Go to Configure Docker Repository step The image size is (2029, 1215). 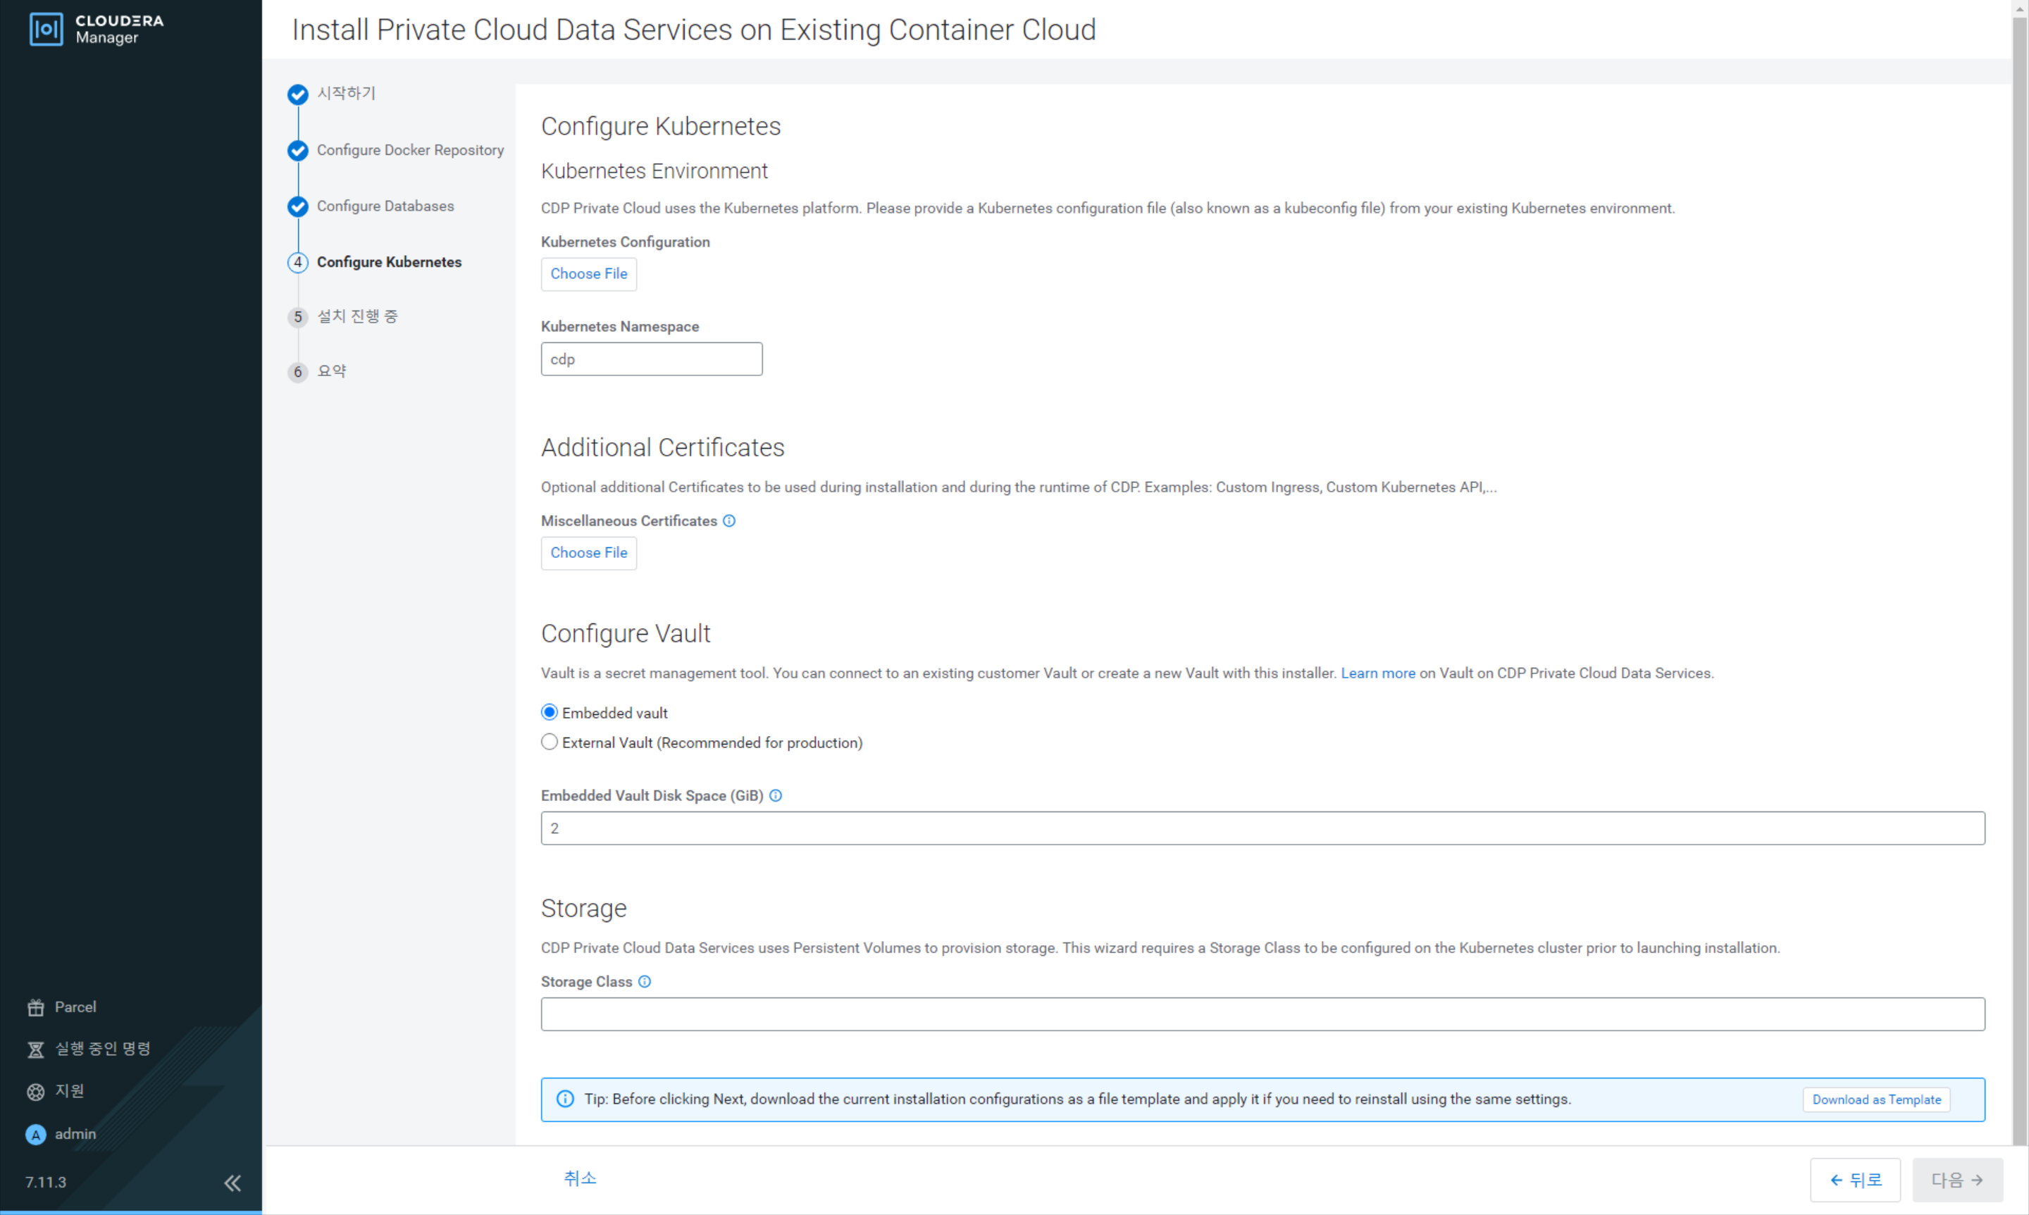[x=410, y=150]
